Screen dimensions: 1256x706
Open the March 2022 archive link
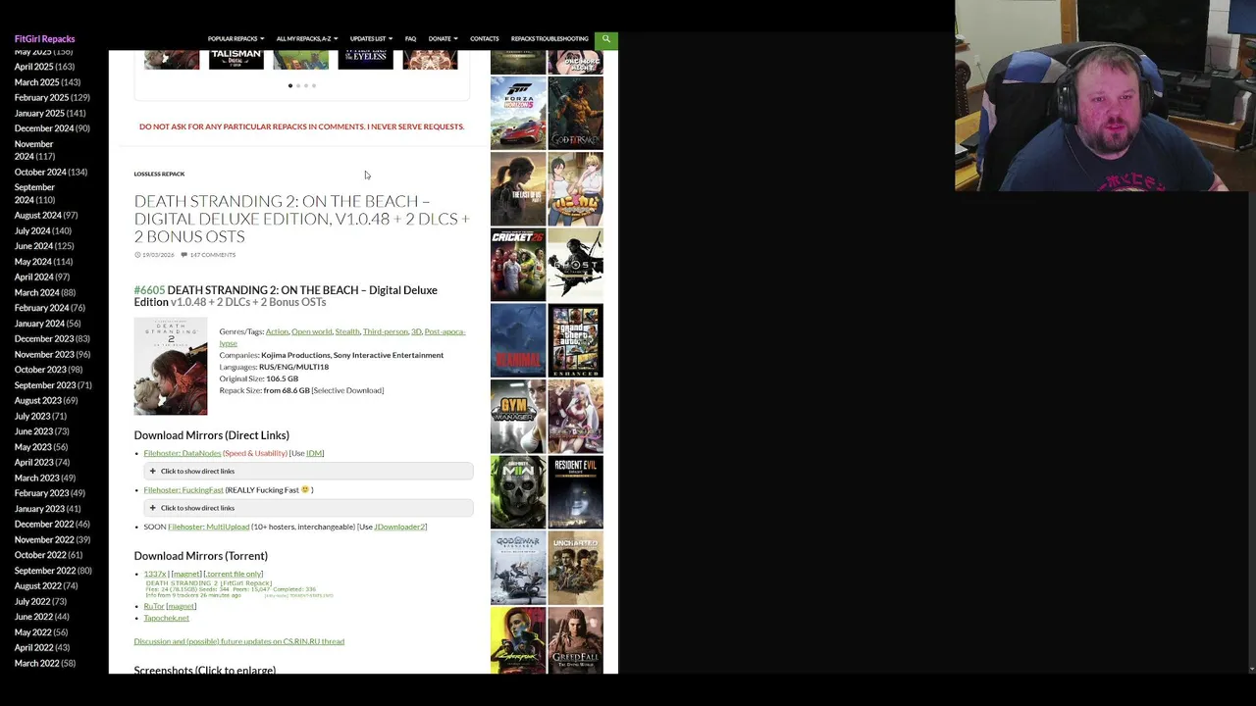point(36,663)
